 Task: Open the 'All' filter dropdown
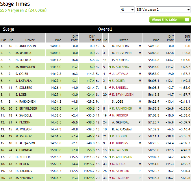127,10
